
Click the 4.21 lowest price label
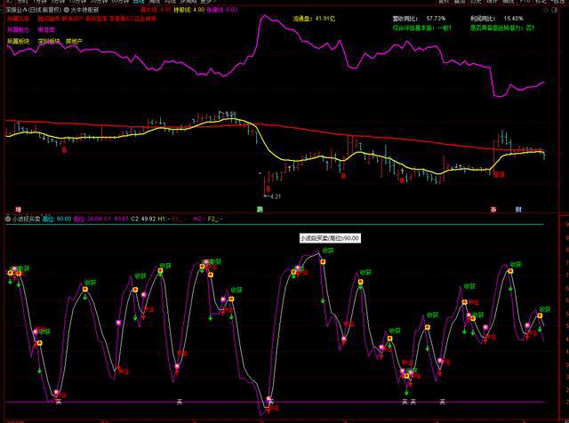(x=275, y=196)
